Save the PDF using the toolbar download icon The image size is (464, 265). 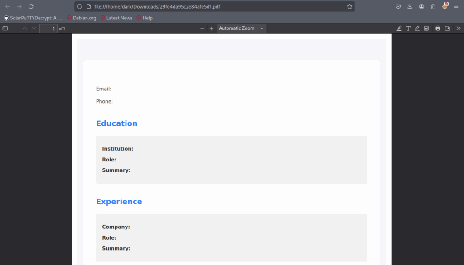pos(448,28)
